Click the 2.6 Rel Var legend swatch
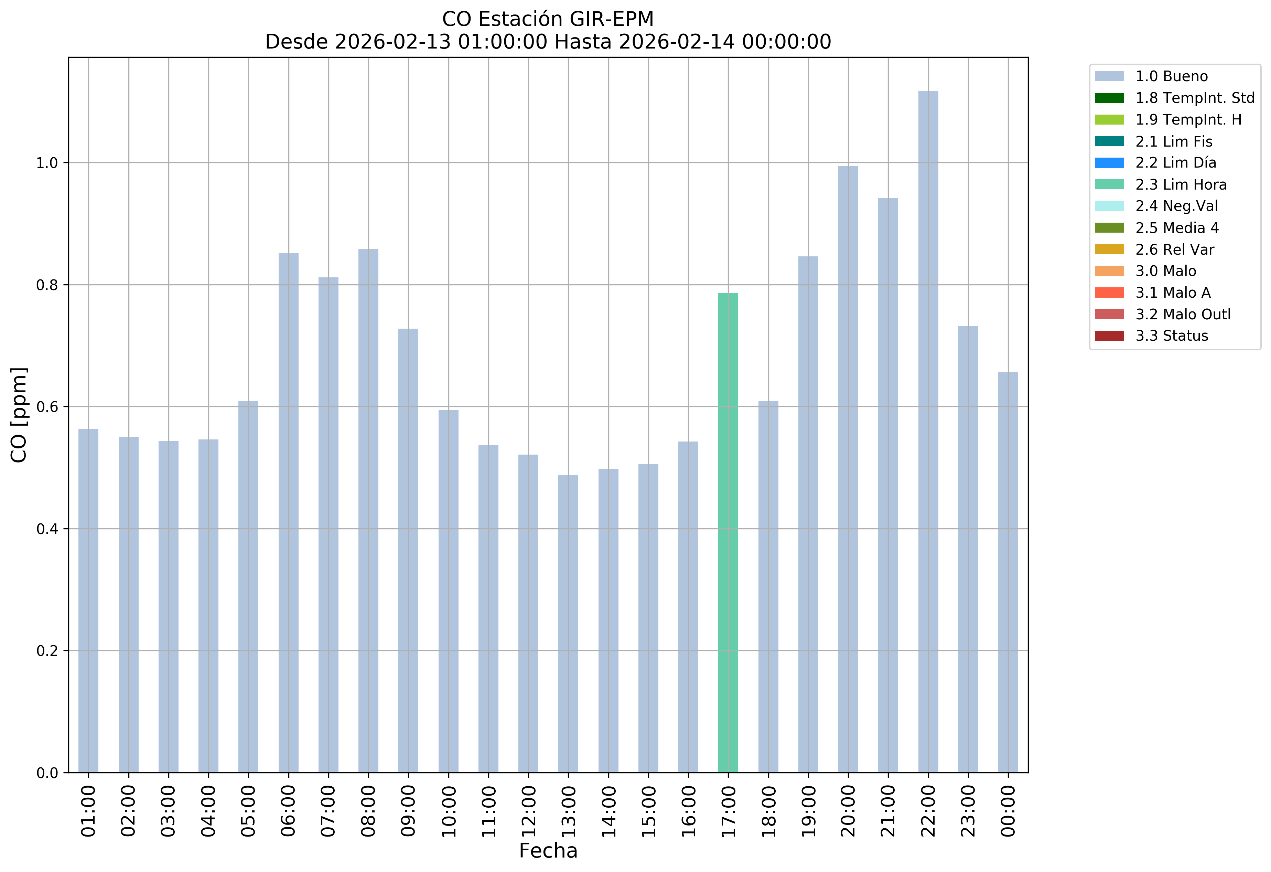This screenshot has width=1271, height=872. click(1109, 249)
